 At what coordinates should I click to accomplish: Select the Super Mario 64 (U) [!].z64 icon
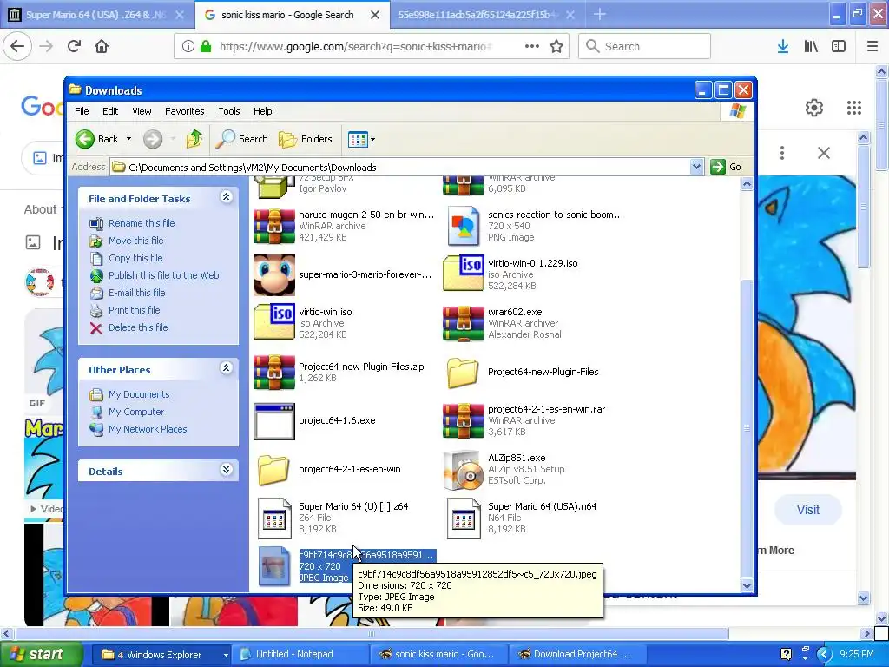(x=273, y=518)
